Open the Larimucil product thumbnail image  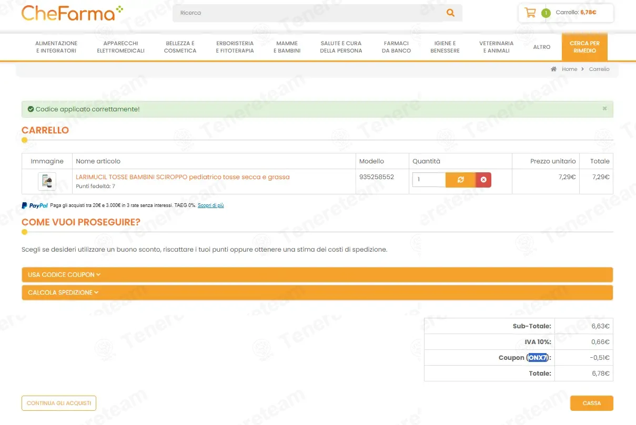[x=47, y=181]
